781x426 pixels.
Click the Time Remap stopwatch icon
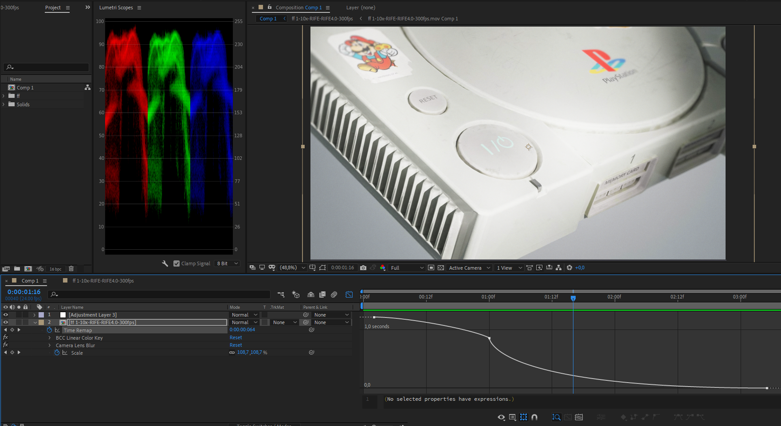click(x=49, y=330)
